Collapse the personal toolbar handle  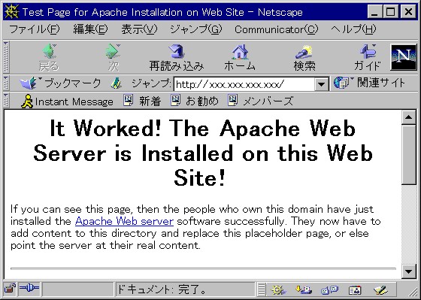[6, 101]
